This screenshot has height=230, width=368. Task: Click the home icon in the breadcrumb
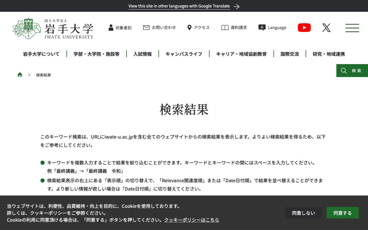pyautogui.click(x=20, y=74)
